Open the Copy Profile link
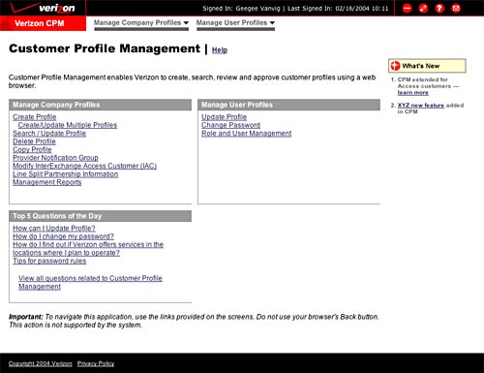484x373 pixels. pyautogui.click(x=32, y=149)
